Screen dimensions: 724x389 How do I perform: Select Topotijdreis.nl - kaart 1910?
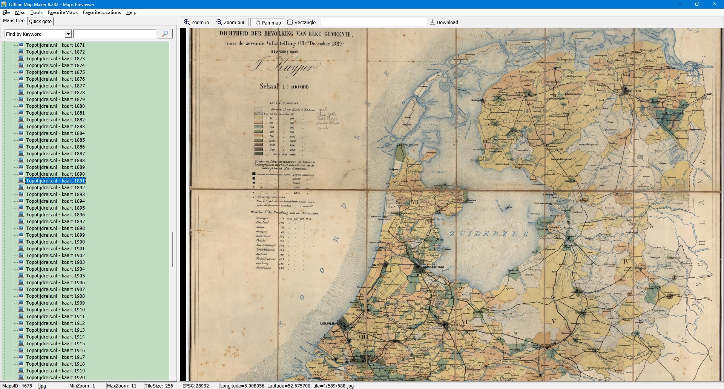pyautogui.click(x=55, y=309)
